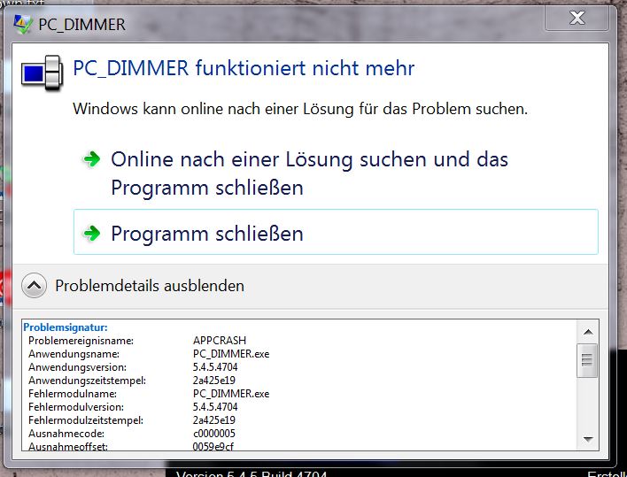Click the 'Ausnahmecode:' label
627x477 pixels.
(66, 433)
